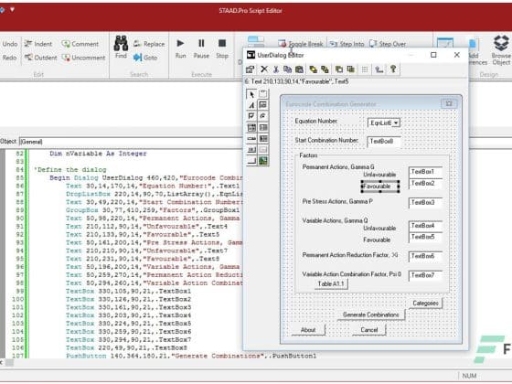This screenshot has height=384, width=512.
Task: Toggle the grid display icon
Action: pyautogui.click(x=365, y=69)
